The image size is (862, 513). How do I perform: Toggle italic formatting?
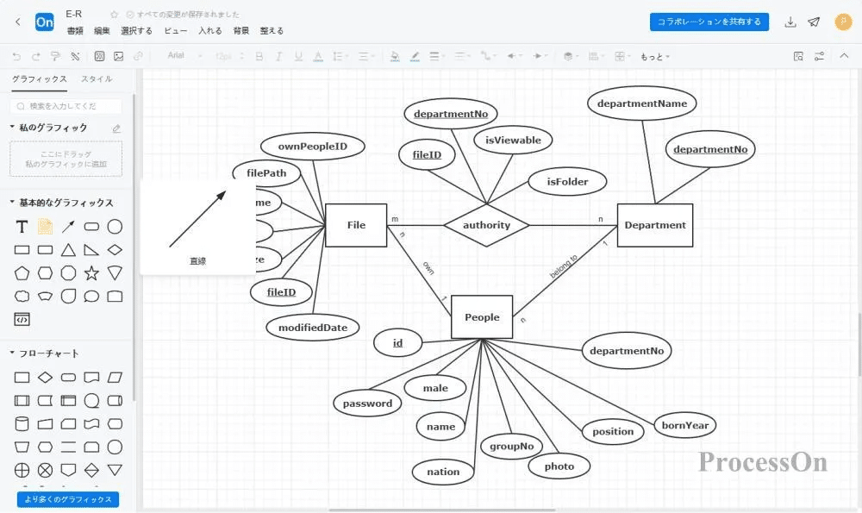point(279,55)
